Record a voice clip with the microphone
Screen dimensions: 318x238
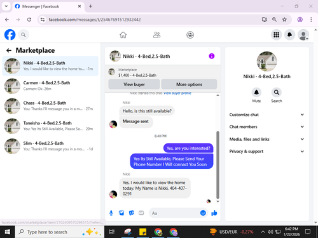(111, 213)
